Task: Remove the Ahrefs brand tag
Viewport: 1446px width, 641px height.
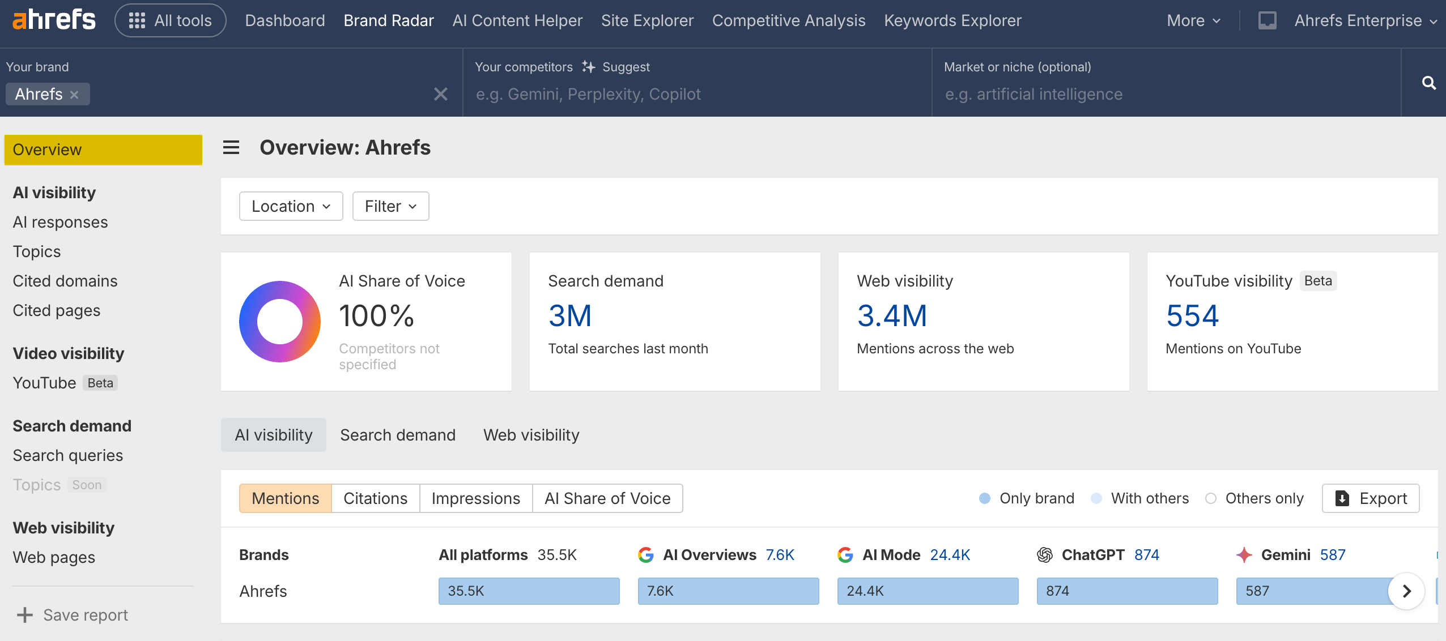Action: [74, 95]
